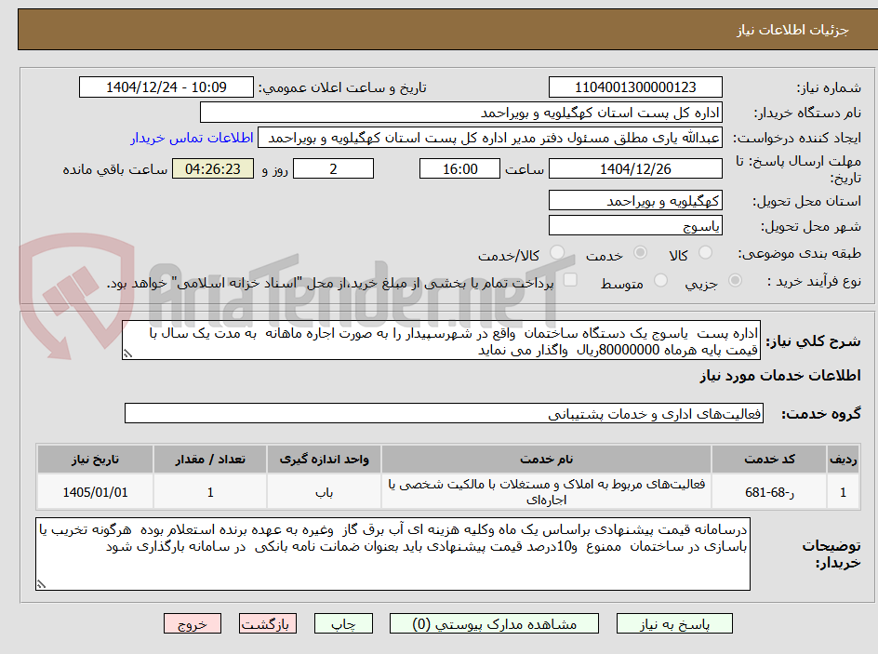Viewport: 878px width, 654px height.
Task: Click the بازگشت back button
Action: 268,623
